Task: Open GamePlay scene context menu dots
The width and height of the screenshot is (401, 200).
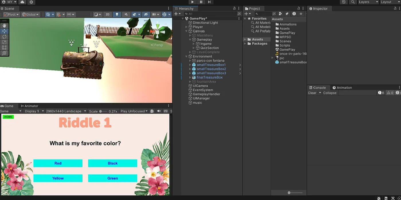Action: (239, 19)
